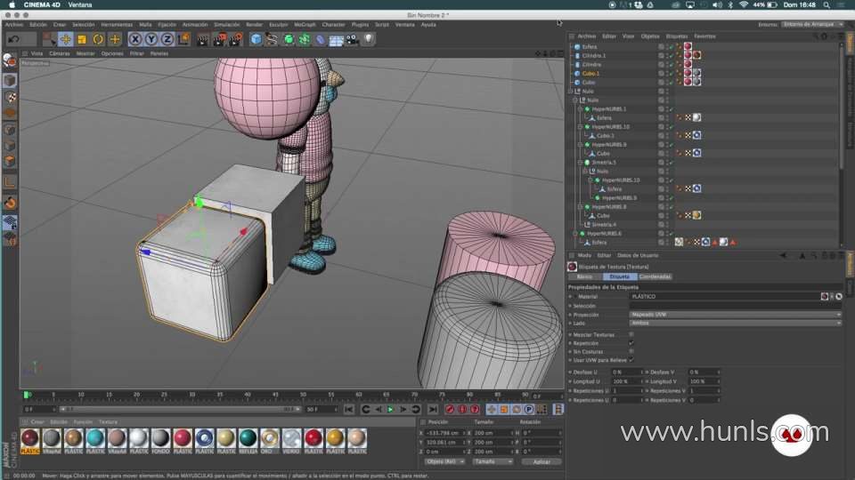Select Cubo.1 in the object manager
The image size is (855, 480).
click(x=590, y=73)
